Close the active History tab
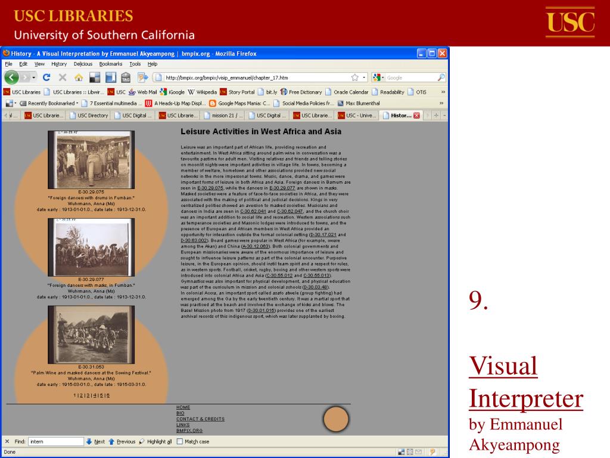 (416, 115)
